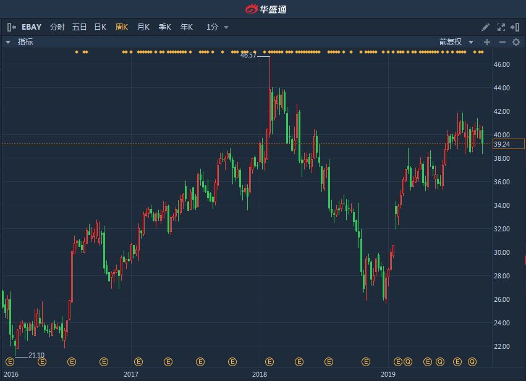This screenshot has height=381, width=526.
Task: Select the drawing pencil tool
Action: point(486,27)
